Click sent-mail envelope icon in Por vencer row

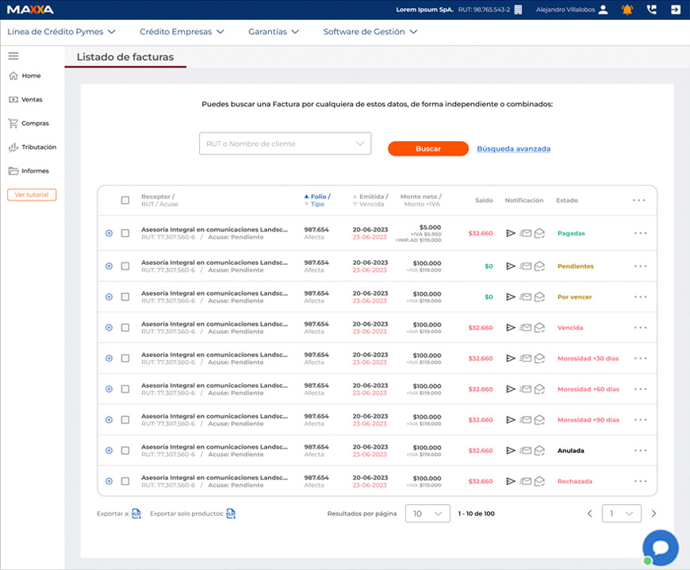[x=525, y=296]
